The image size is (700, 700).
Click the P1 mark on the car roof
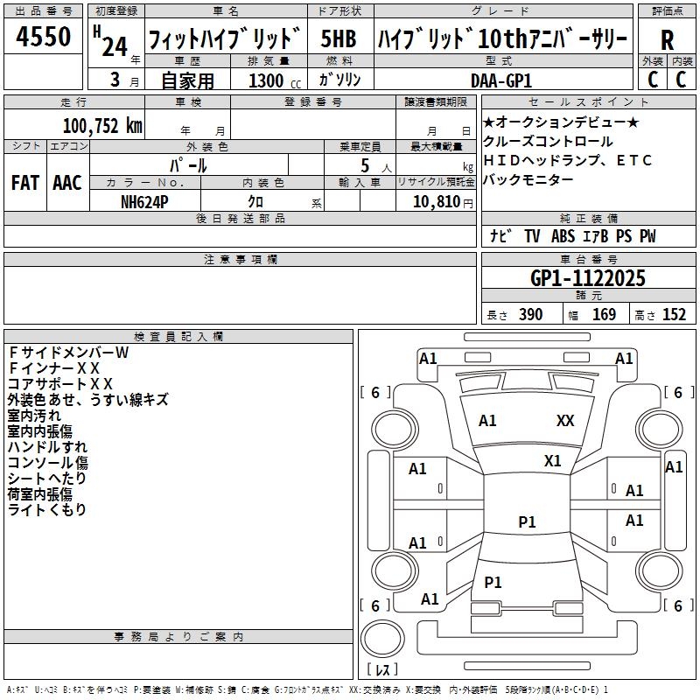coord(527,522)
